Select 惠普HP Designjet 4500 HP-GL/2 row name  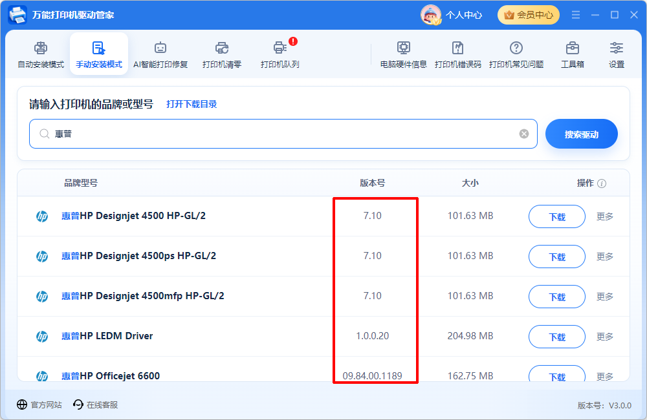(133, 216)
